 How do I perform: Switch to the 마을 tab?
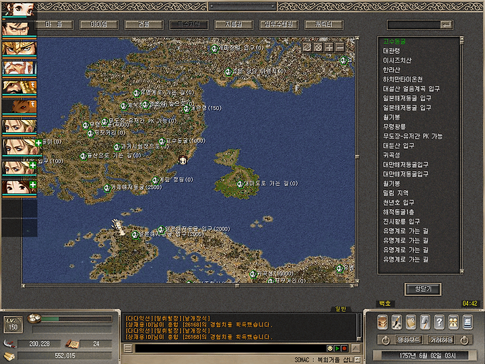click(54, 25)
